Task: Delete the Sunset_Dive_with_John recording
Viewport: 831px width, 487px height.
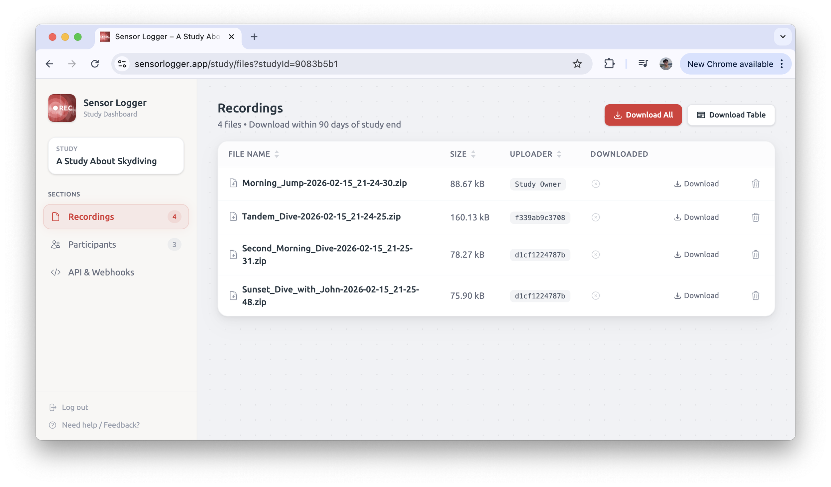Action: point(755,296)
